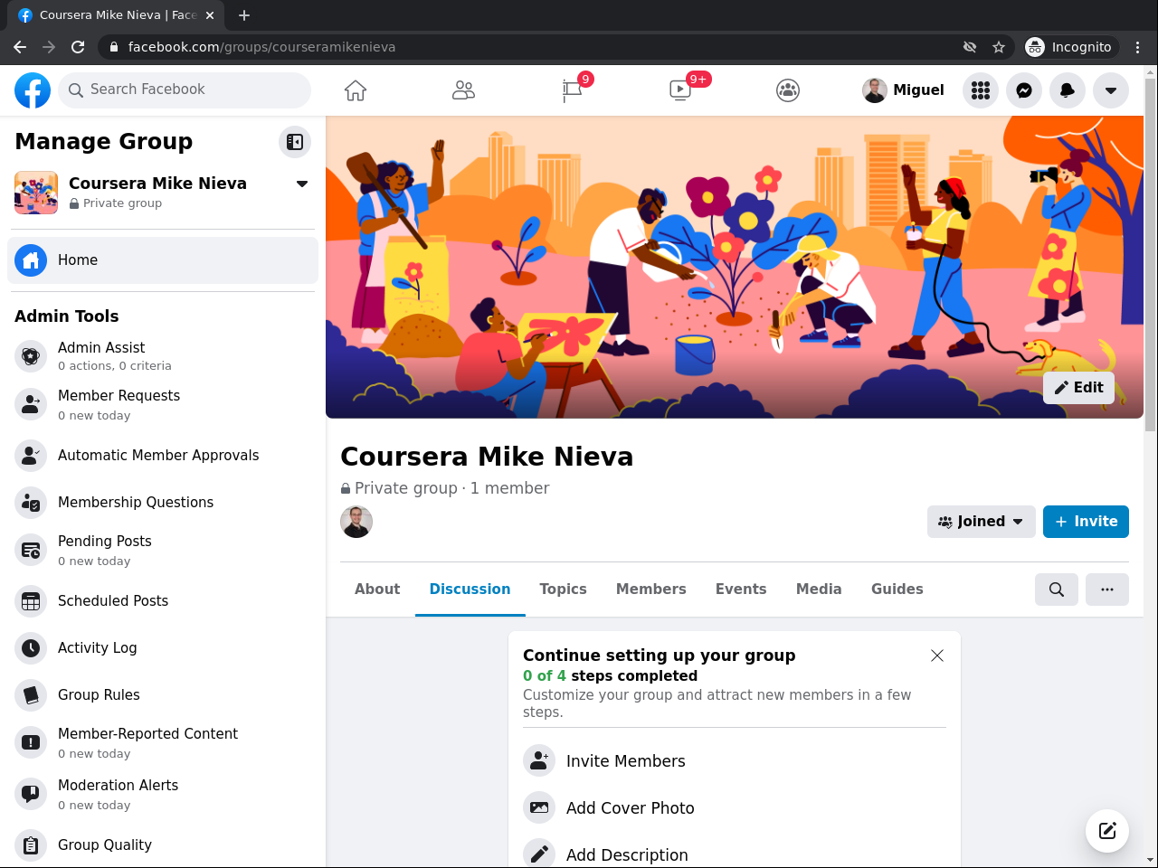This screenshot has width=1158, height=868.
Task: Open Member-Reported Content
Action: pyautogui.click(x=163, y=742)
